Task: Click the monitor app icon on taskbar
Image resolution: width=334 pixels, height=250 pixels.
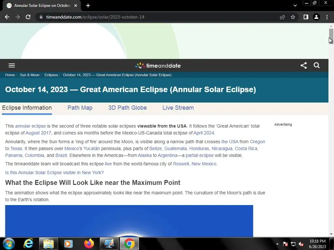Action: (109, 243)
